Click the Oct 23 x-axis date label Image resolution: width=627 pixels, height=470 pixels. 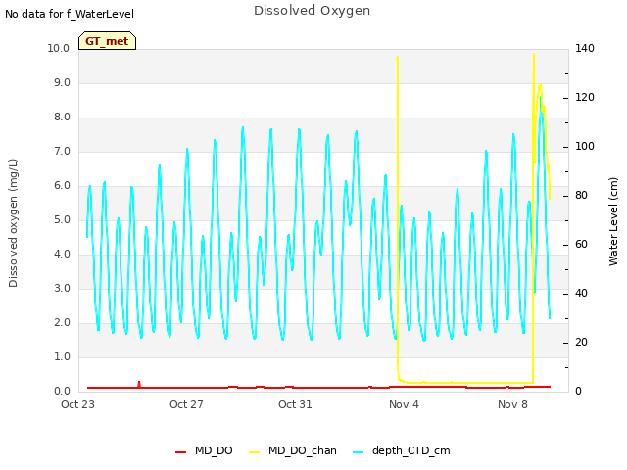click(x=77, y=404)
